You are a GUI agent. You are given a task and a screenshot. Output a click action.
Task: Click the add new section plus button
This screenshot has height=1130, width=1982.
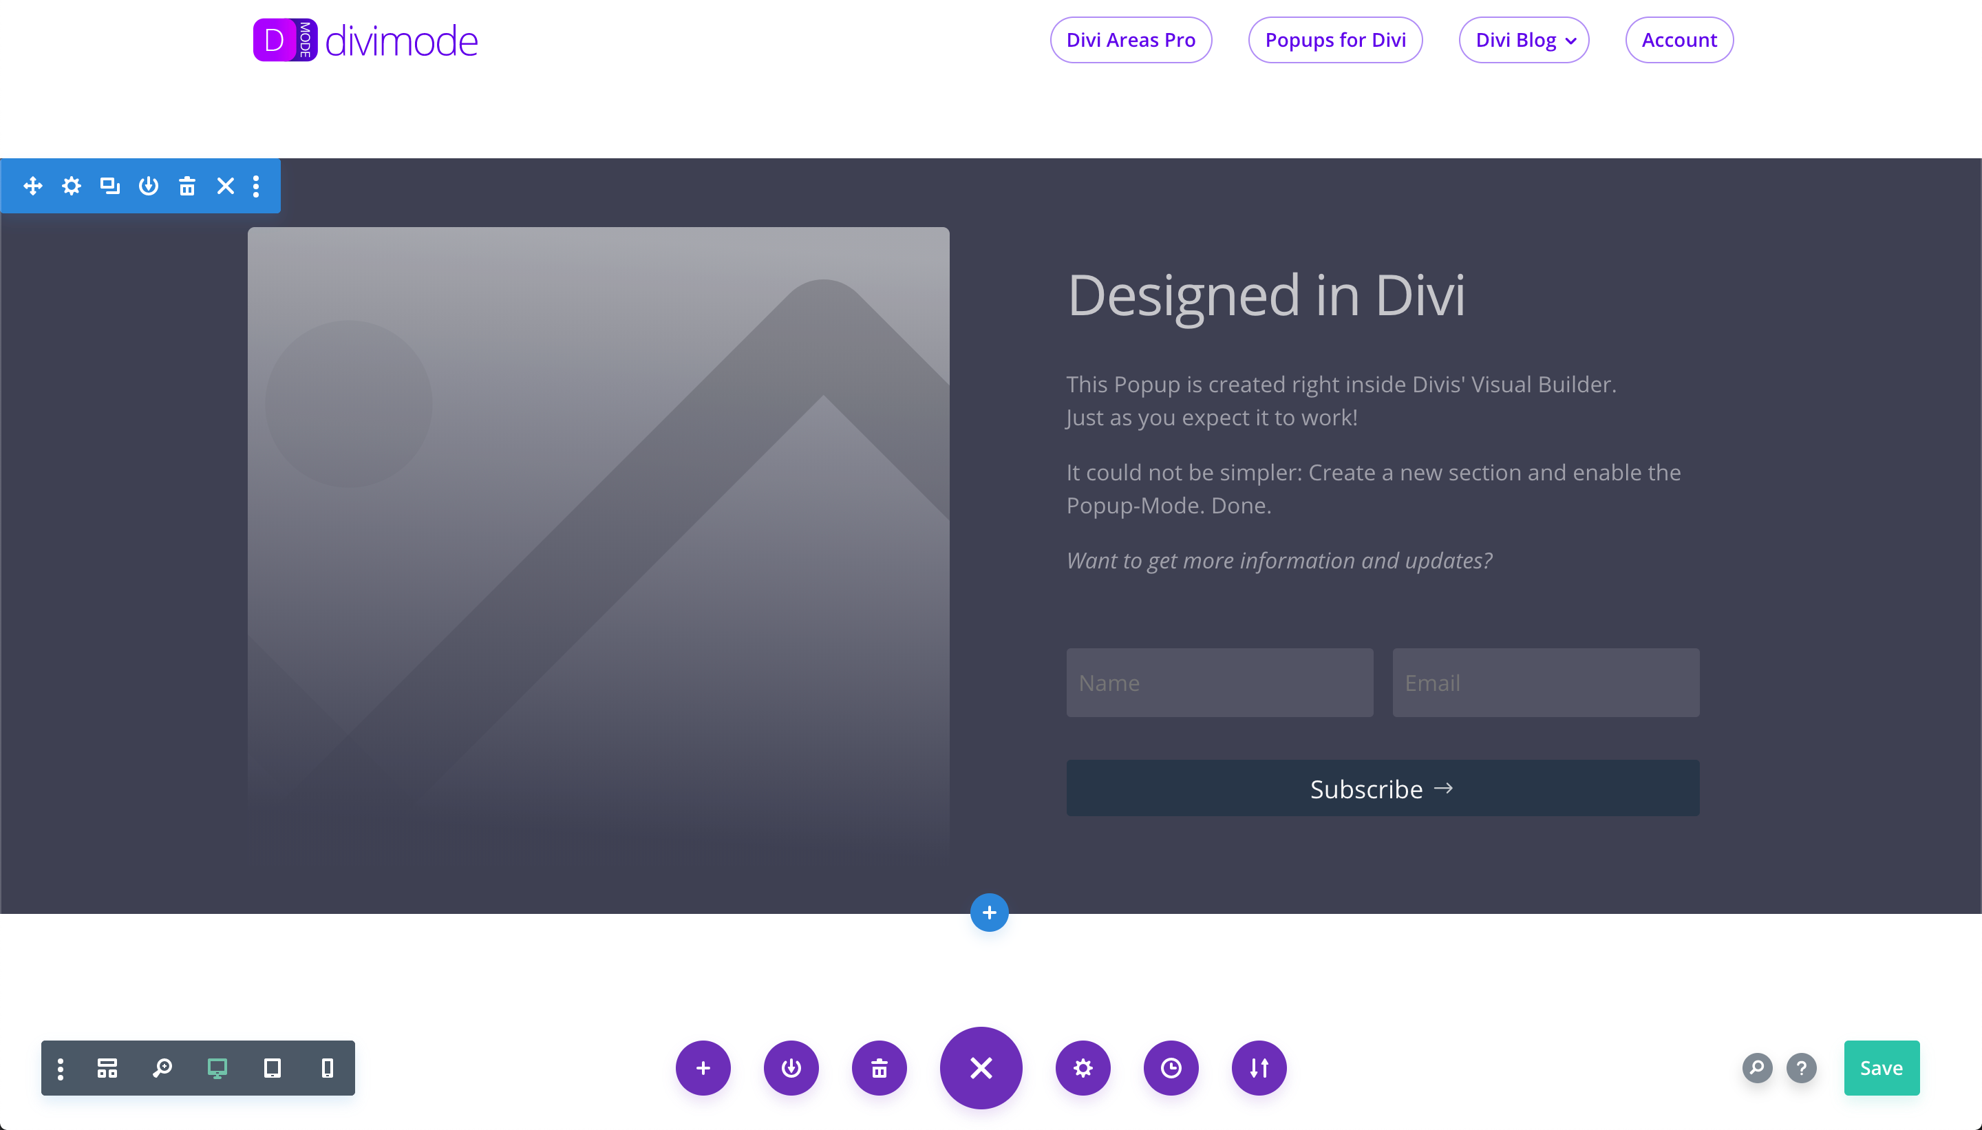pos(990,912)
